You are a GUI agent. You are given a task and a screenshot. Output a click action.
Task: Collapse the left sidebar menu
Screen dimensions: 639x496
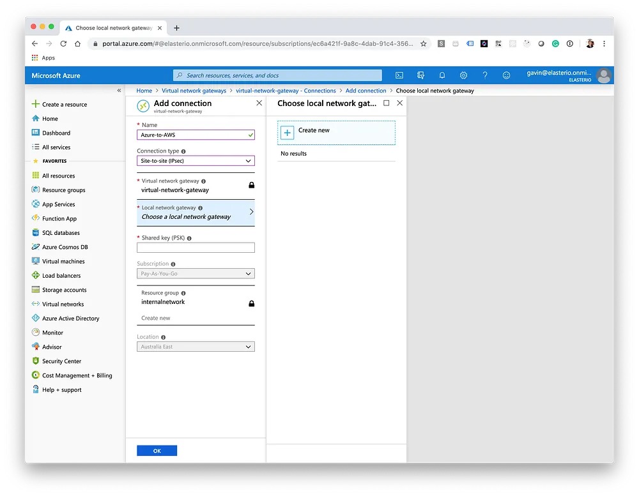[119, 91]
